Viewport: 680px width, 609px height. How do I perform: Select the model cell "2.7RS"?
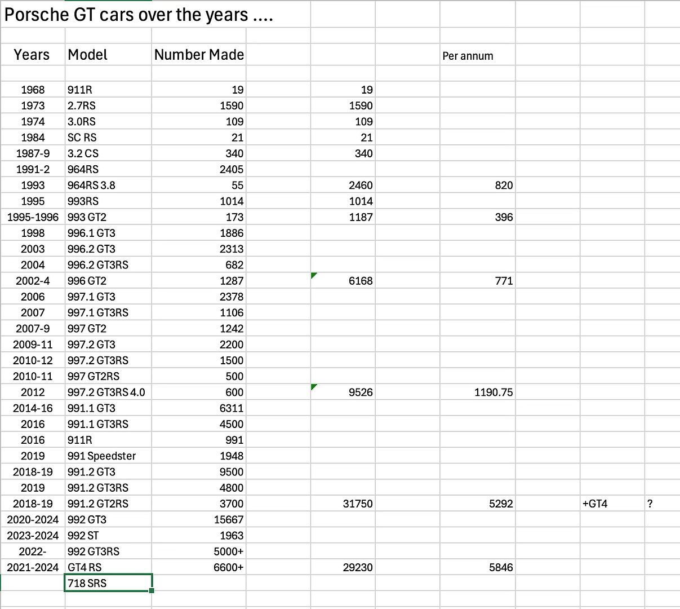[x=108, y=105]
